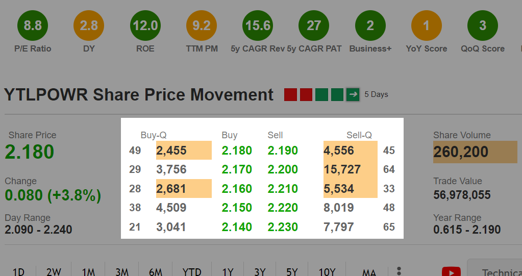Select the 2W chart range tab

pos(54,272)
